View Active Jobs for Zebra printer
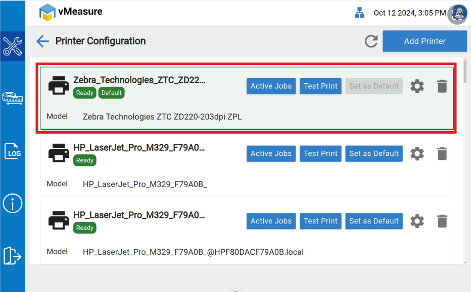 tap(271, 86)
